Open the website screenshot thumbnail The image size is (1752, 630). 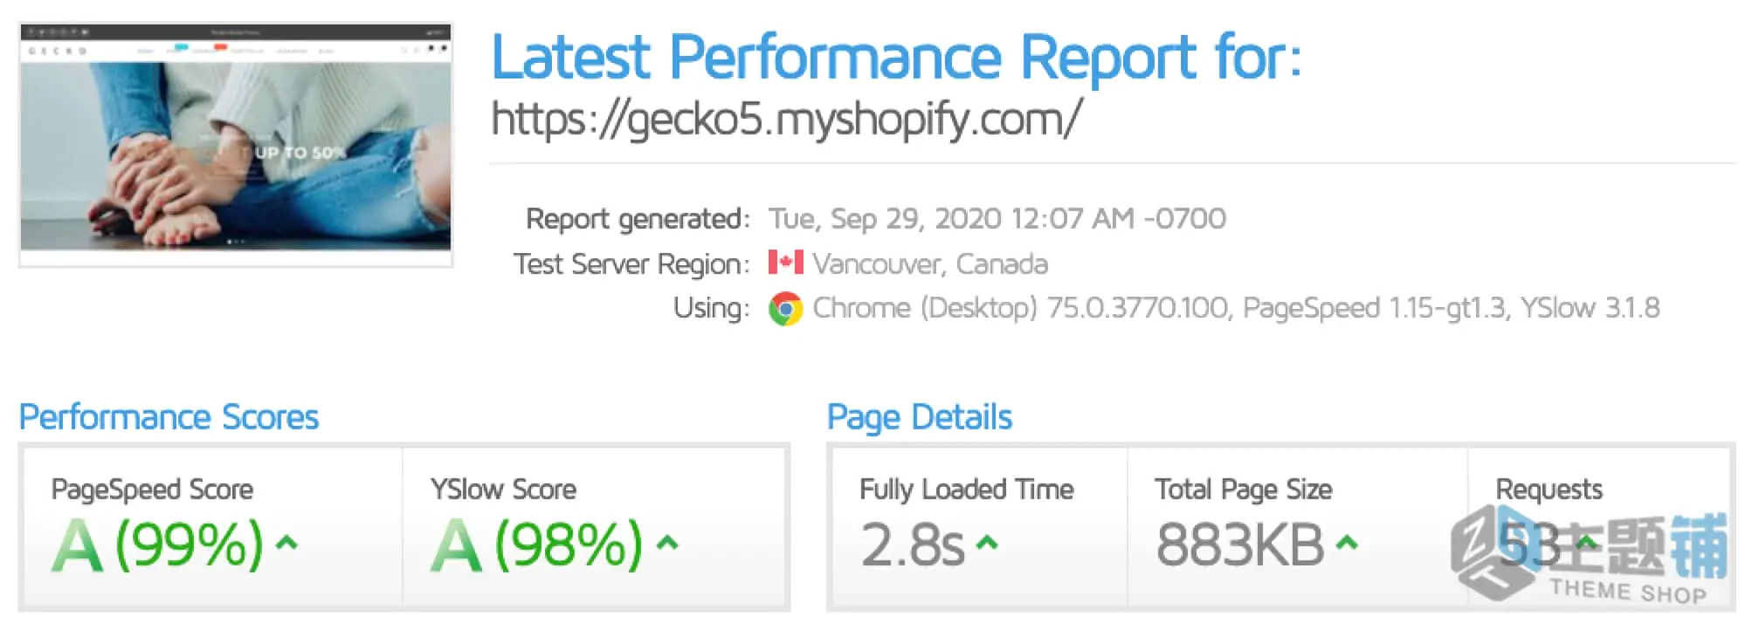click(x=236, y=145)
